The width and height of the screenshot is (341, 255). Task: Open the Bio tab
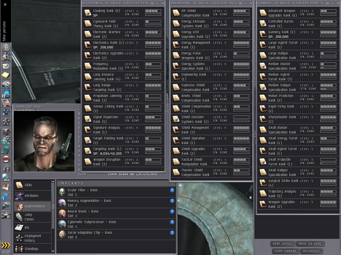tap(33, 227)
